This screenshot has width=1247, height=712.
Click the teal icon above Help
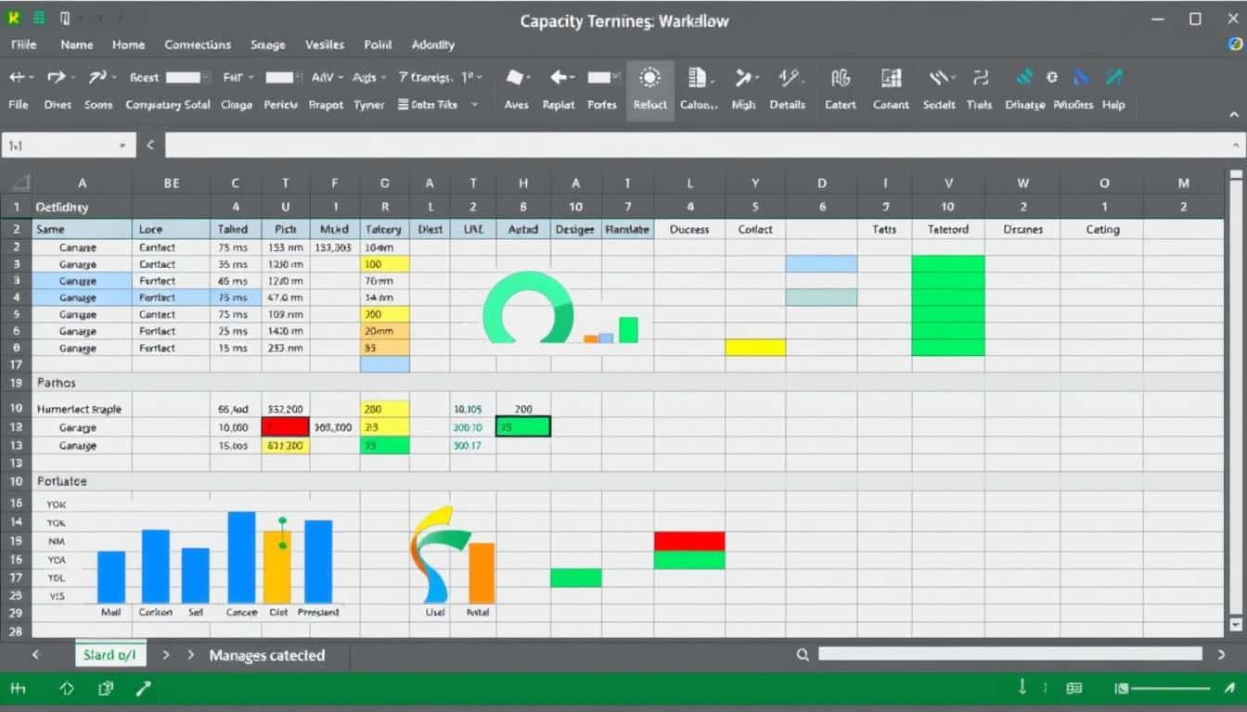[x=1114, y=78]
